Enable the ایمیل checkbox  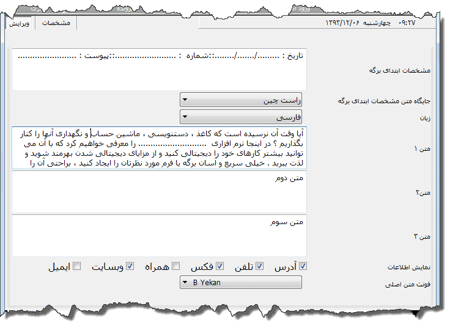(x=76, y=266)
